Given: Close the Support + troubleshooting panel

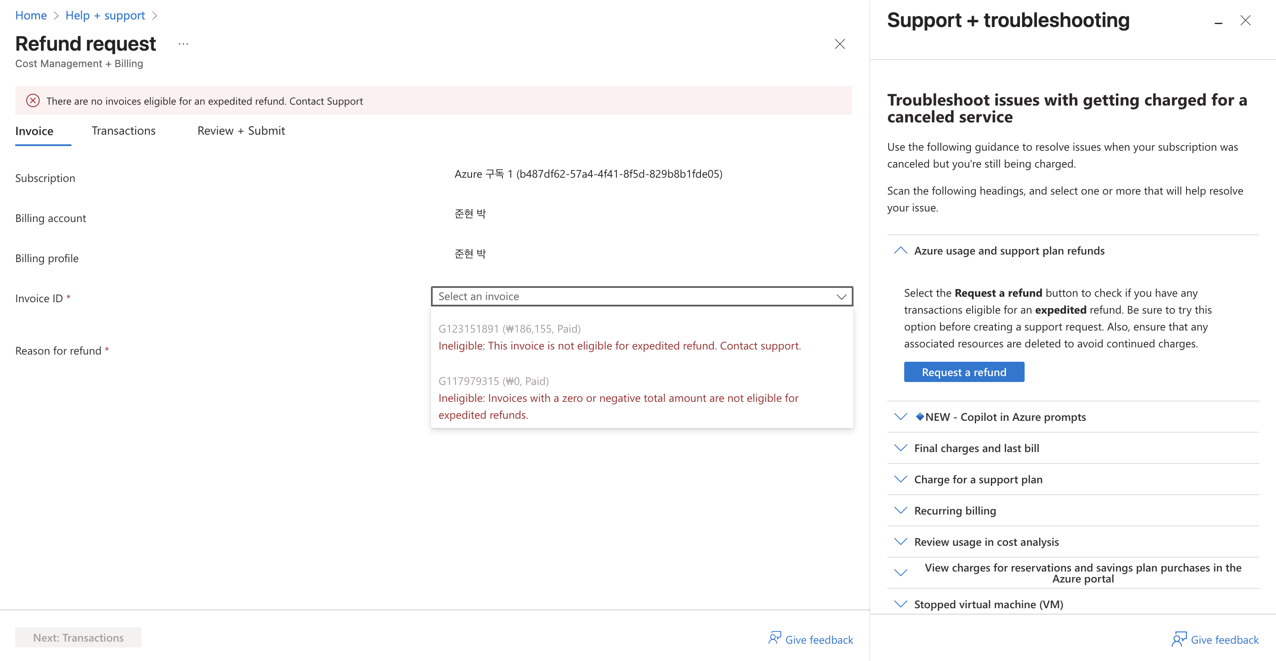Looking at the screenshot, I should (1245, 20).
